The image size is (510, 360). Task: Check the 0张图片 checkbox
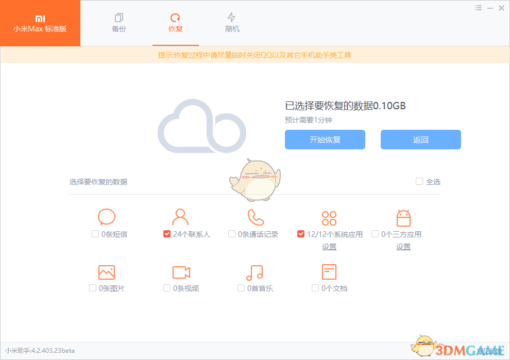[x=93, y=288]
